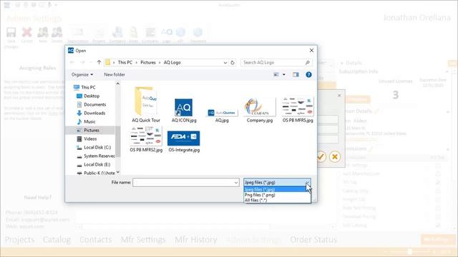Click AQ Logo in the breadcrumb path
The image size is (458, 257).
tap(172, 62)
